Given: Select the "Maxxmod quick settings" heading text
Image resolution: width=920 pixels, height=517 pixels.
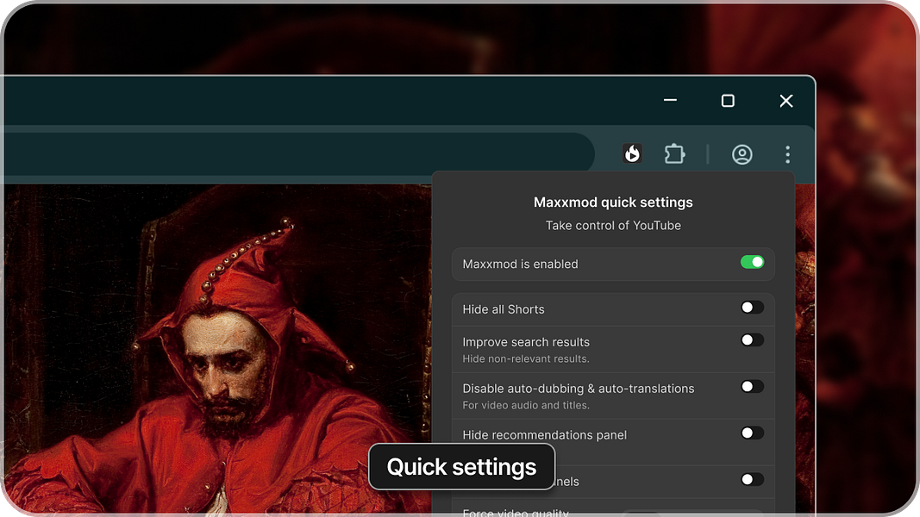Looking at the screenshot, I should click(x=613, y=202).
